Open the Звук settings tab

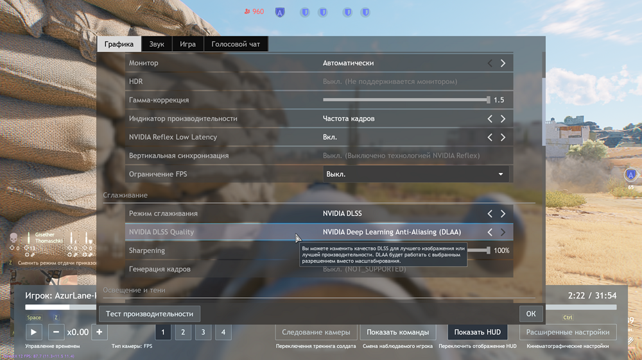click(x=157, y=44)
